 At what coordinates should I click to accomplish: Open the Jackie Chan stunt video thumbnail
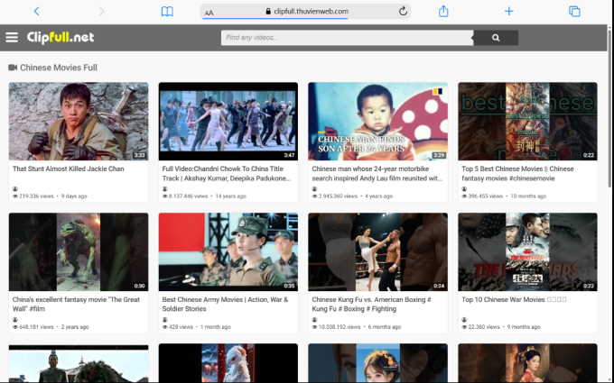click(x=79, y=121)
